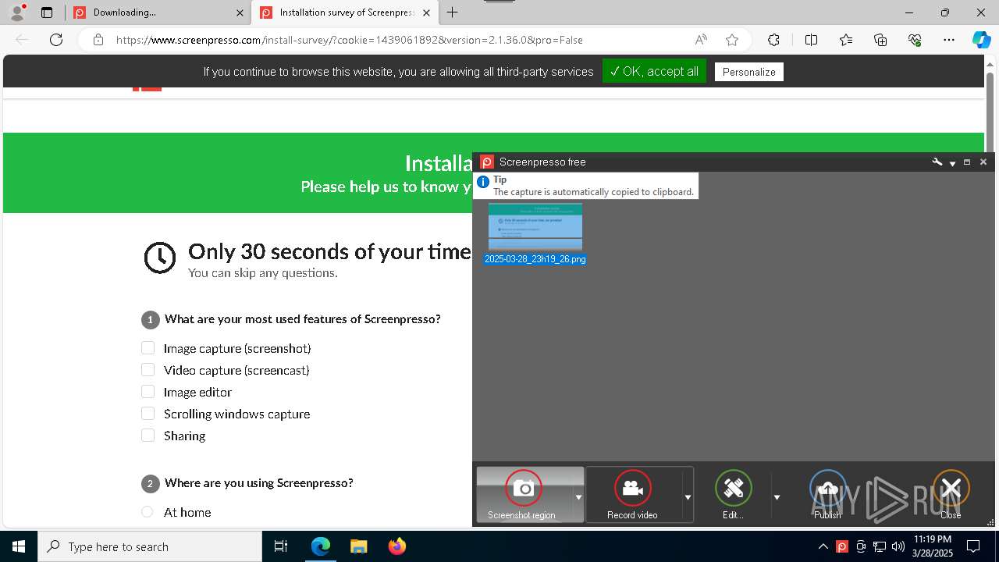Open the Screenshot region dropdown arrow

tap(578, 496)
